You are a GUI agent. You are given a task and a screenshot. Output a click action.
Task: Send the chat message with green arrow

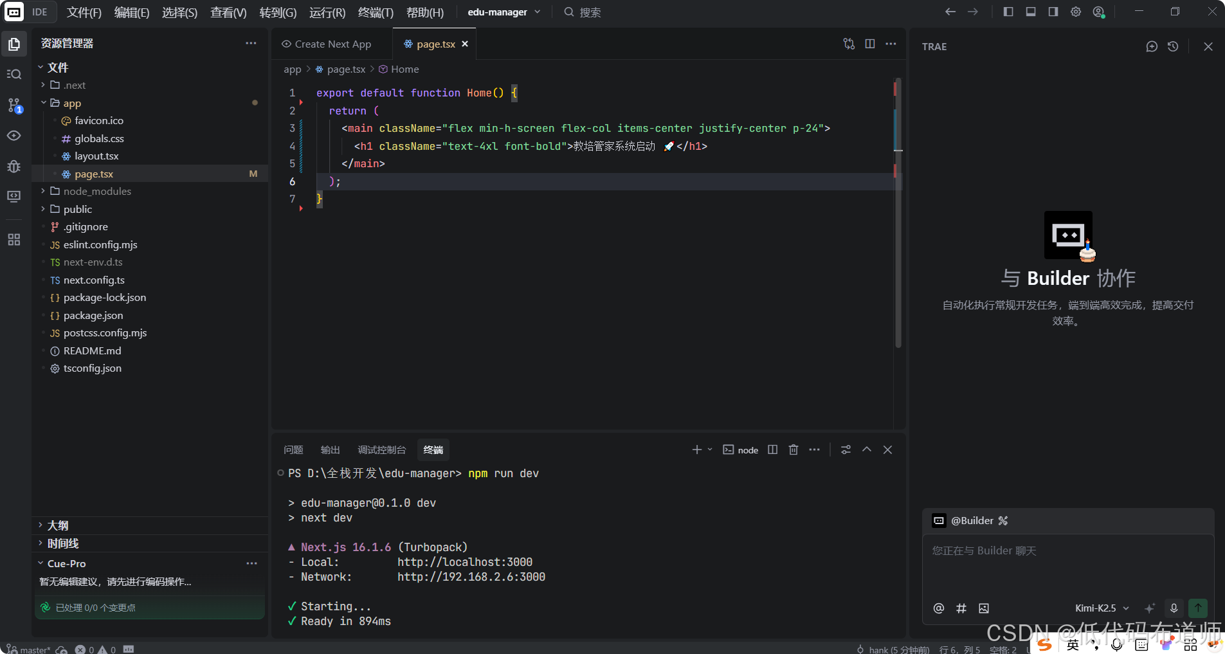click(x=1198, y=608)
